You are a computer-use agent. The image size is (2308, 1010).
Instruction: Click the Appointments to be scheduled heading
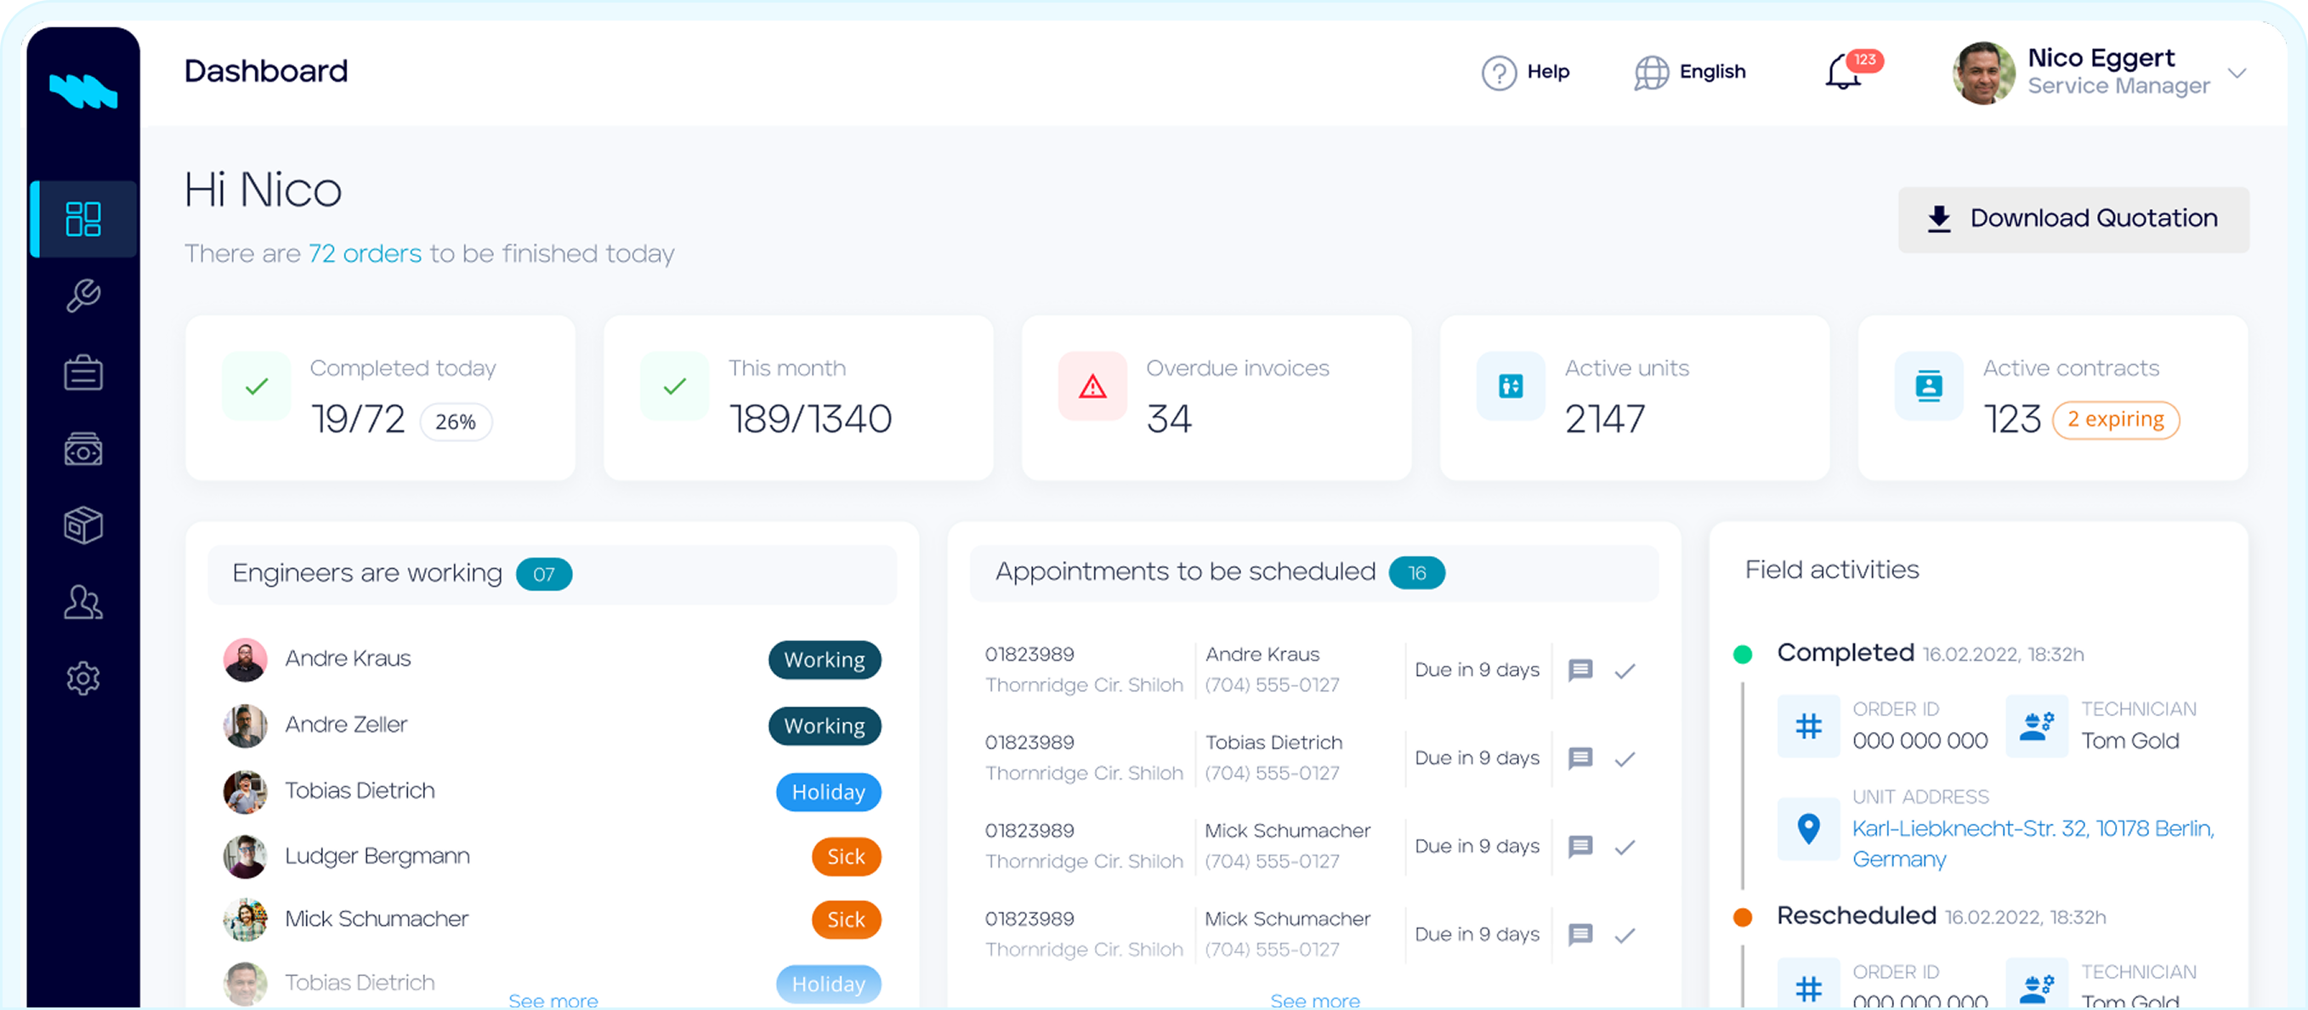[1185, 570]
